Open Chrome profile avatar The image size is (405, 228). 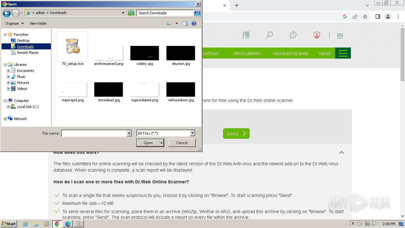pyautogui.click(x=388, y=16)
